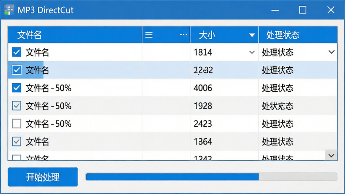Click the 处理状态 status in the 2423 row
345x194 pixels.
[278, 124]
